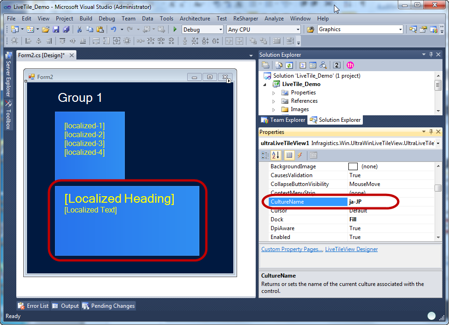The width and height of the screenshot is (449, 325).
Task: Expand the References node under LiveTile_Demo
Action: (x=275, y=101)
